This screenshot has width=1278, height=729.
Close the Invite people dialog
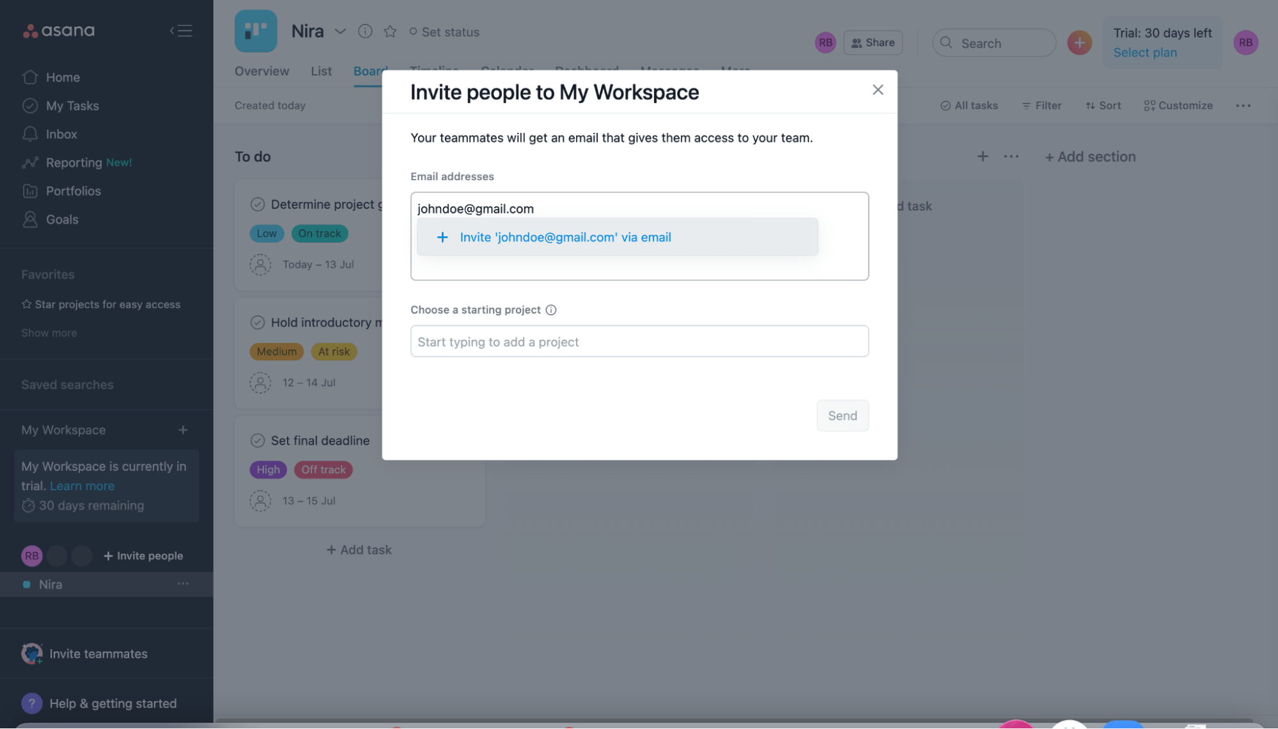click(878, 90)
